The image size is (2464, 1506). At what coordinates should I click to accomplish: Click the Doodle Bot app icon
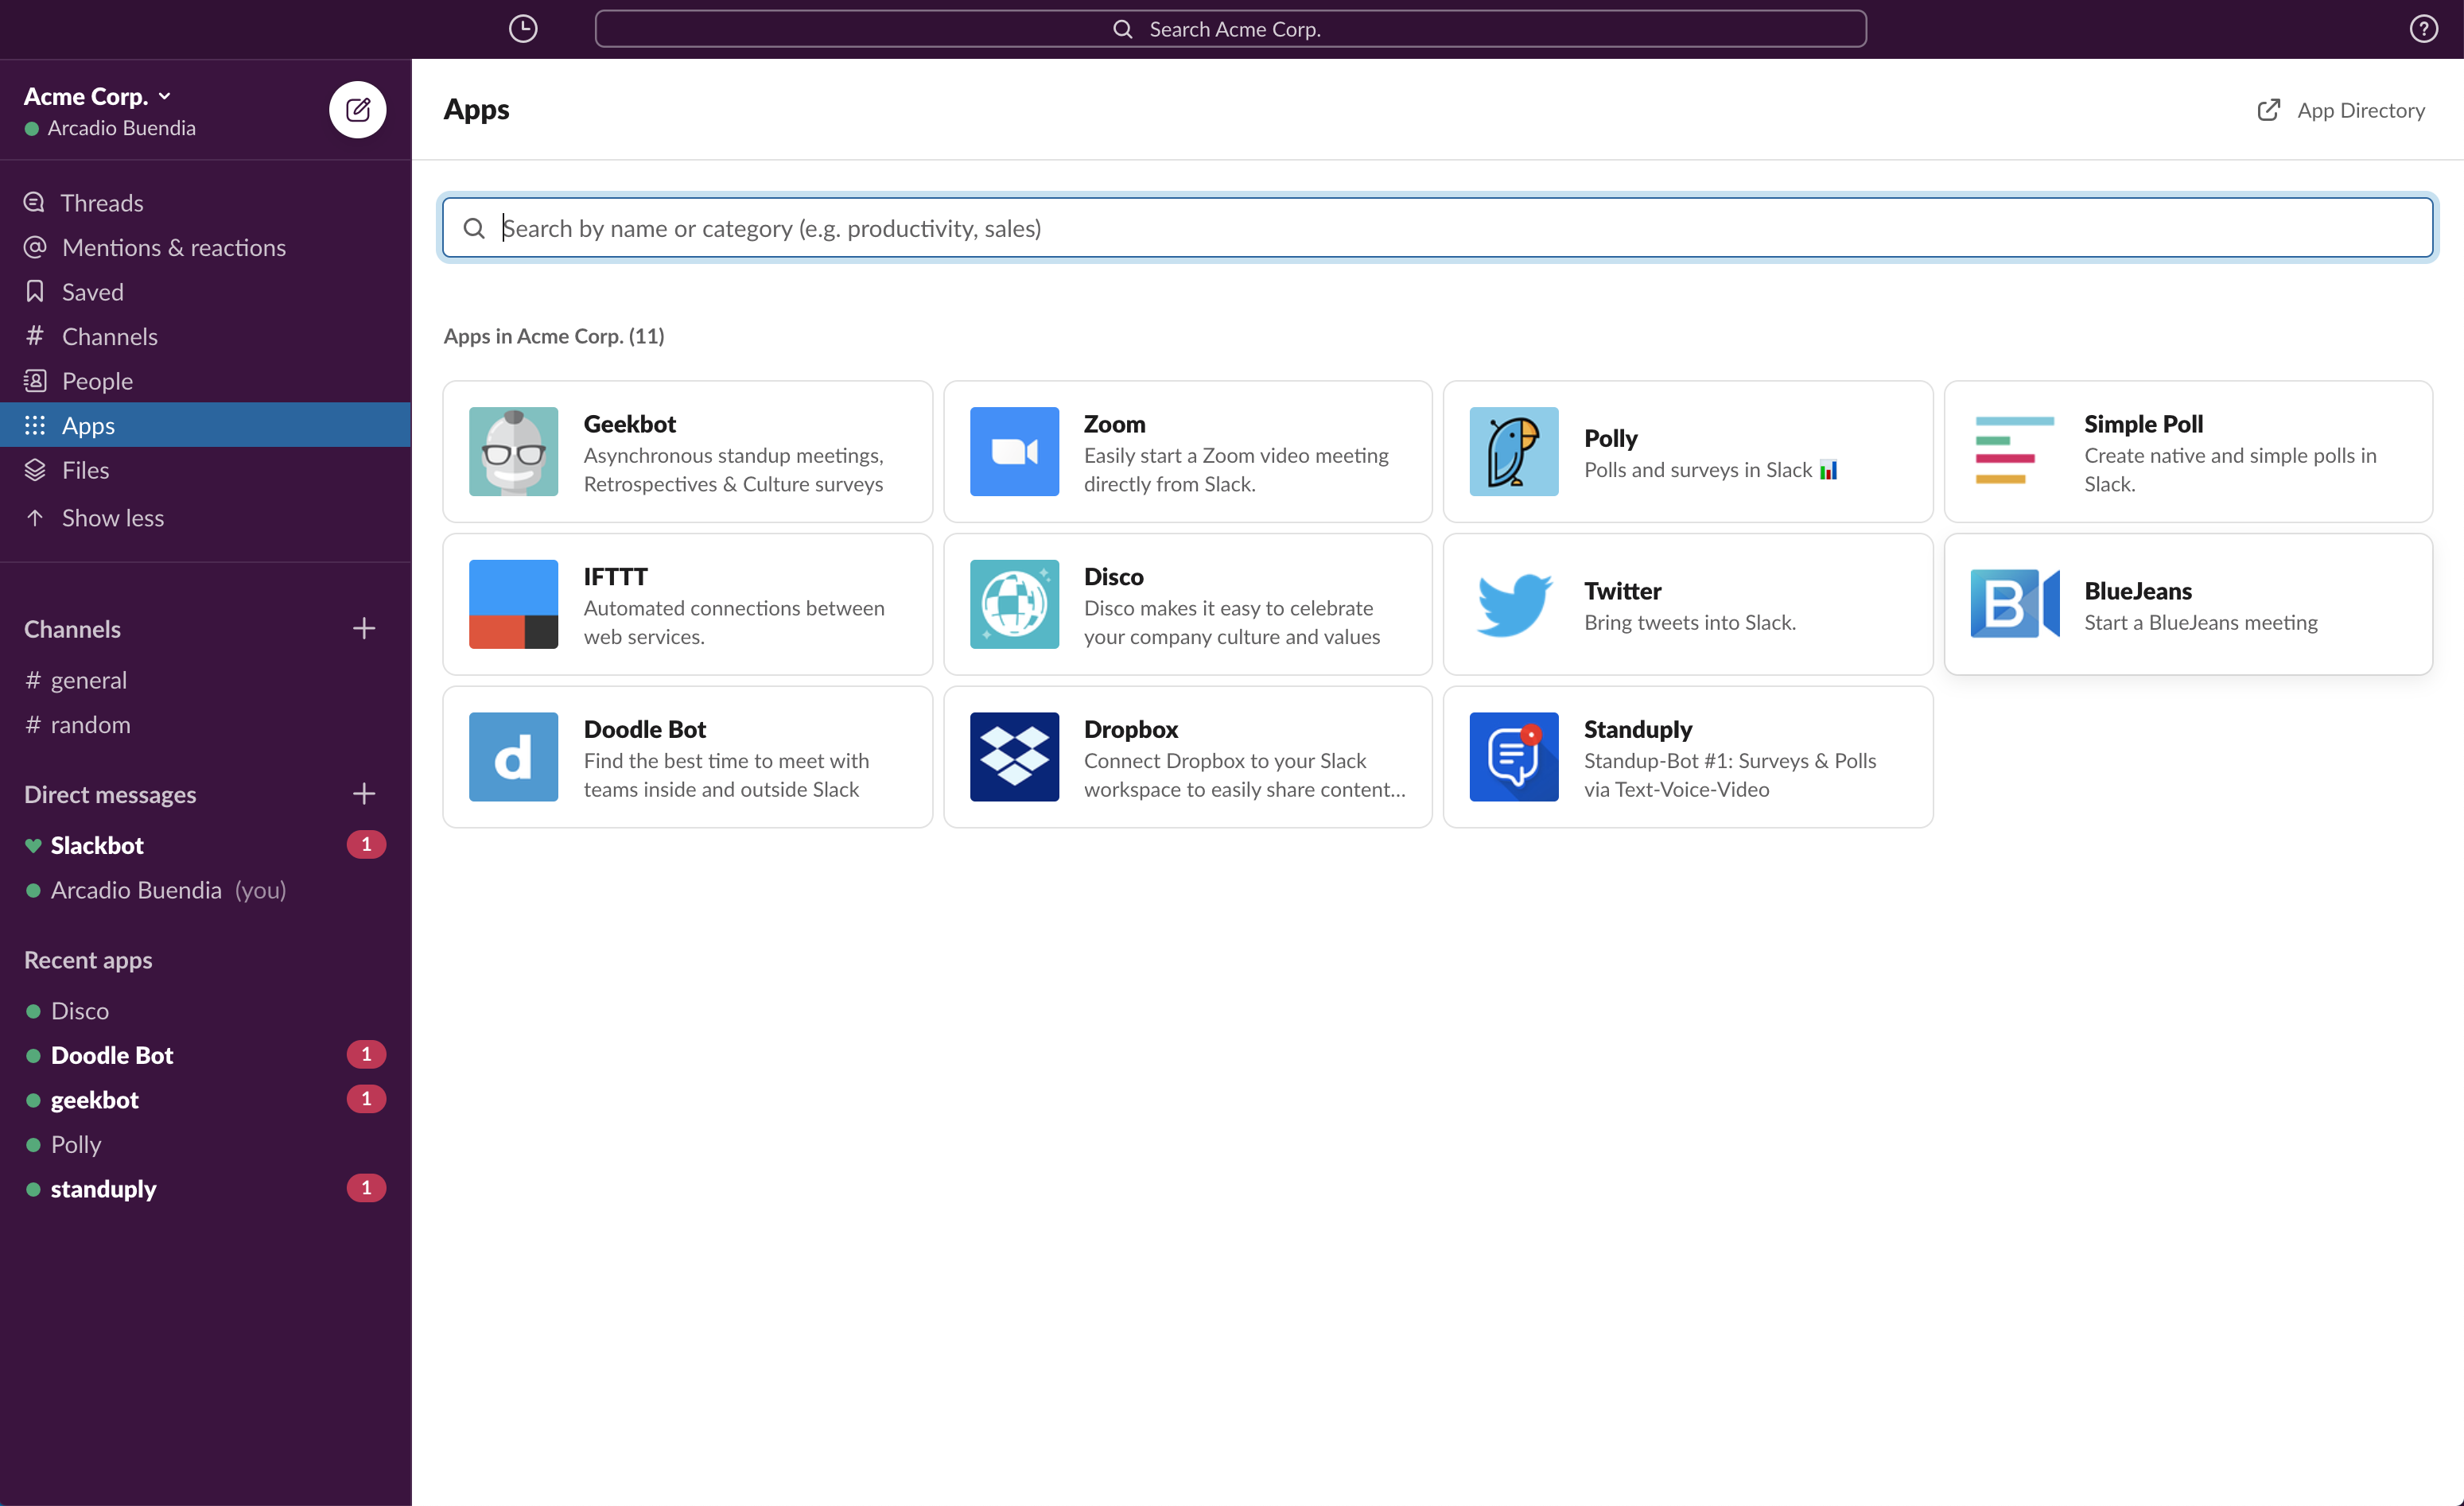pyautogui.click(x=514, y=756)
